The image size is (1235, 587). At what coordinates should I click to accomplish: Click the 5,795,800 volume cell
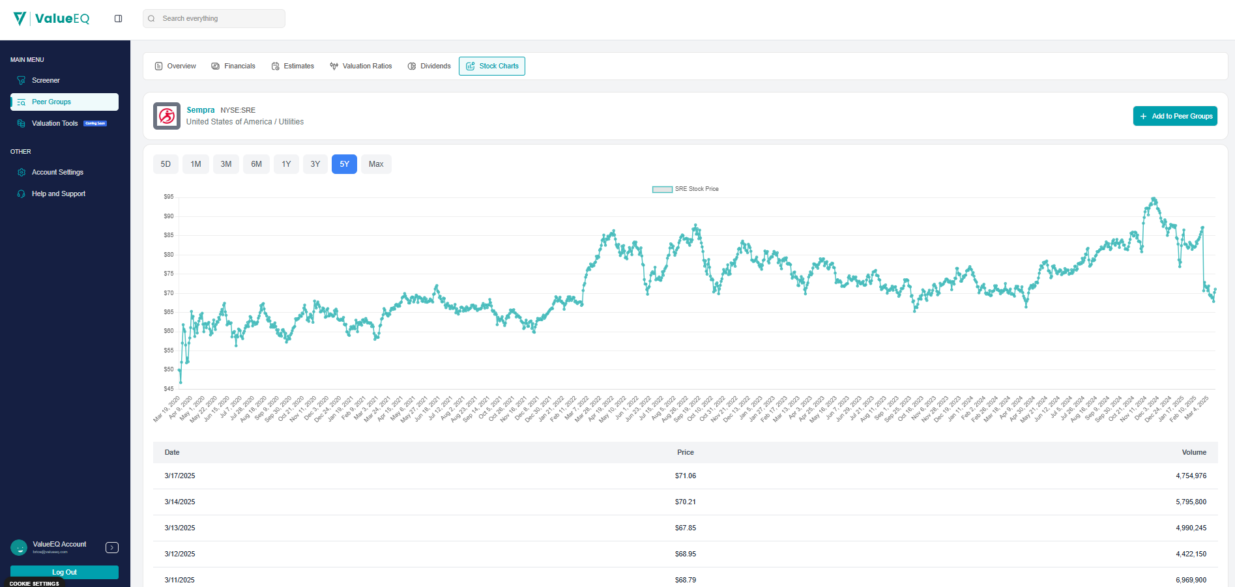coord(1191,502)
